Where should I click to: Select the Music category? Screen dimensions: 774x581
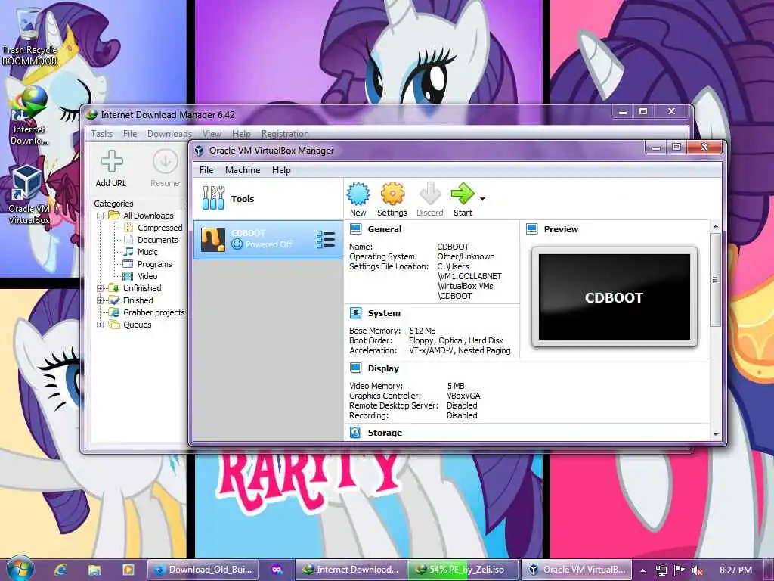click(141, 252)
